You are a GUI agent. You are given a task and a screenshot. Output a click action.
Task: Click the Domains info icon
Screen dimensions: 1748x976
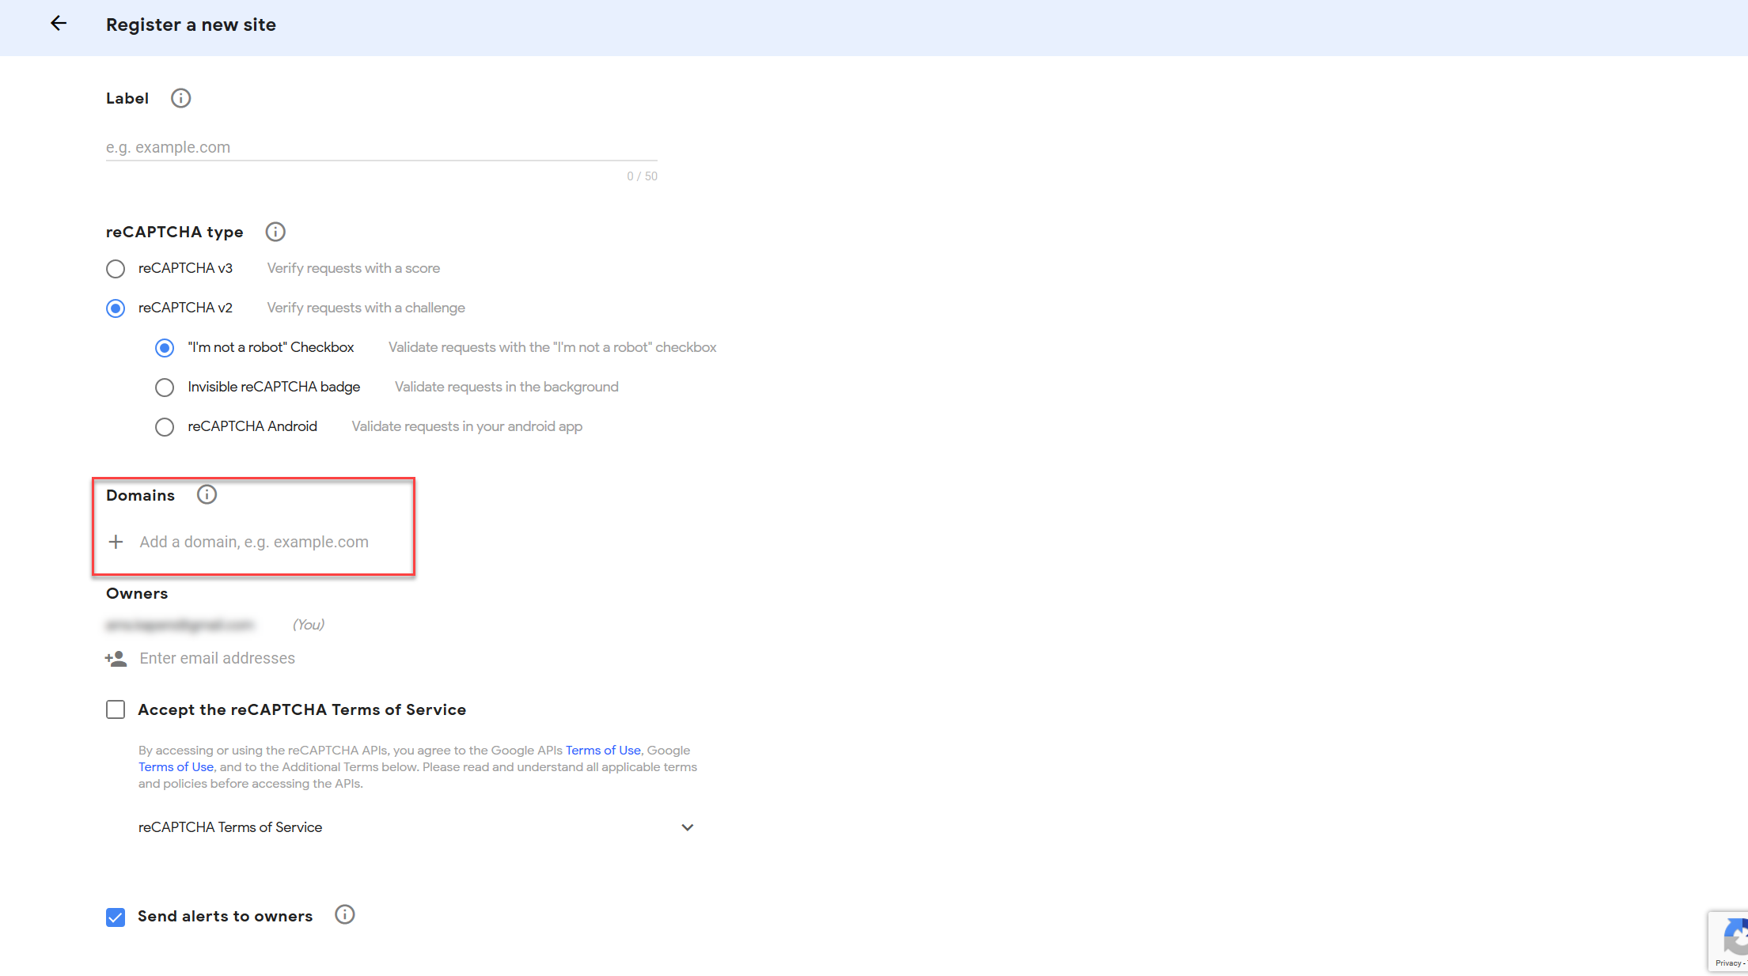[x=207, y=495]
